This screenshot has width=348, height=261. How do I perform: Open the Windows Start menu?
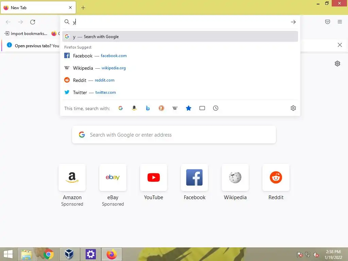point(8,254)
